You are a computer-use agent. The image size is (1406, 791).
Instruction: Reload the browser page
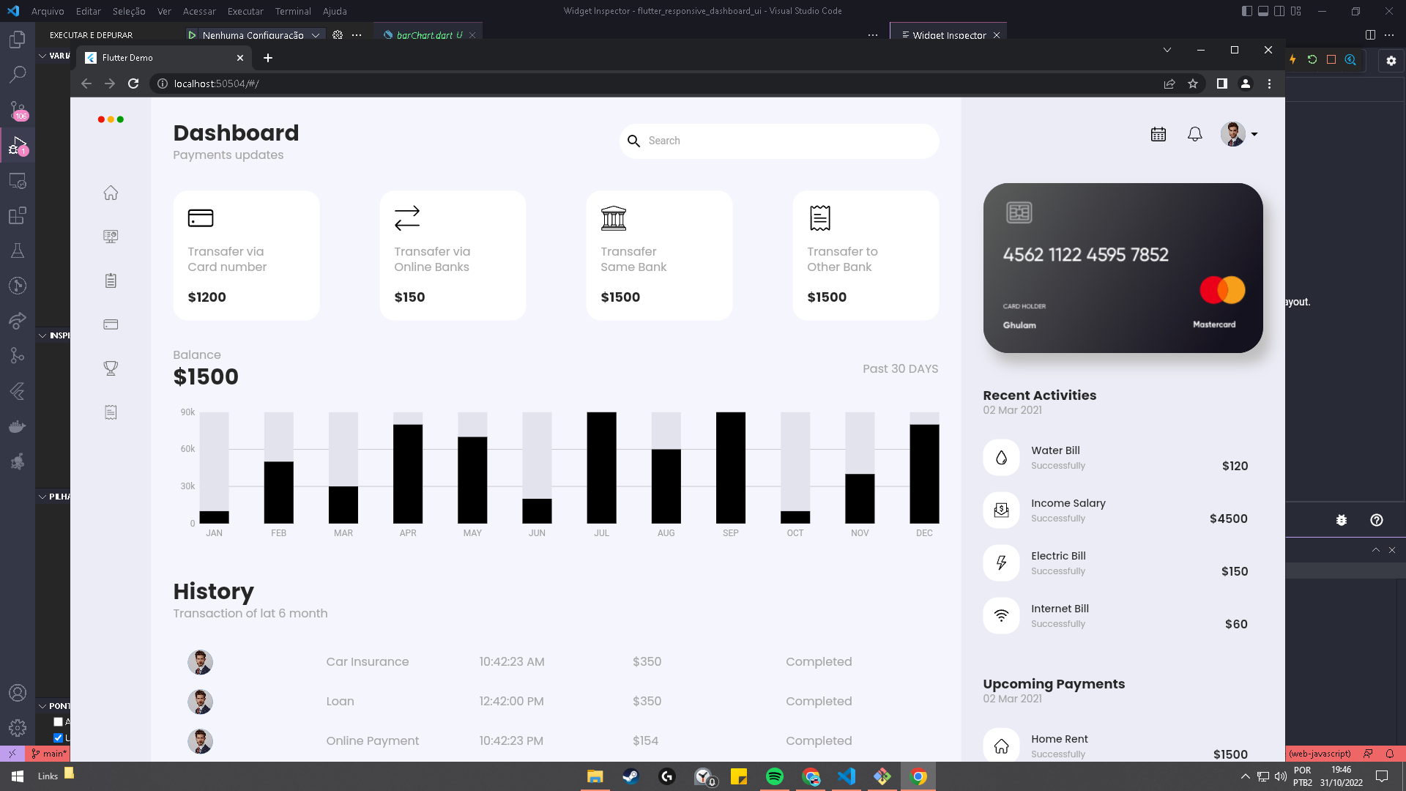(x=133, y=83)
